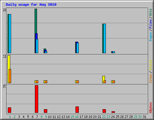
Task: Click the day "10" x-axis label
Action: pyautogui.click(x=50, y=117)
